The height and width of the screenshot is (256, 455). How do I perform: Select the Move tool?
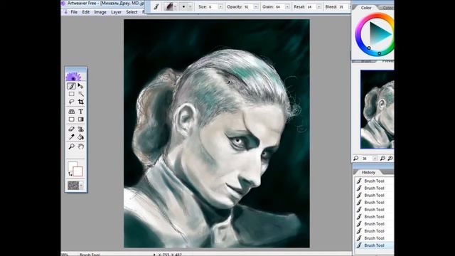click(80, 86)
